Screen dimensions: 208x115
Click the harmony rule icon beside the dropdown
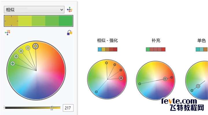click(x=69, y=10)
